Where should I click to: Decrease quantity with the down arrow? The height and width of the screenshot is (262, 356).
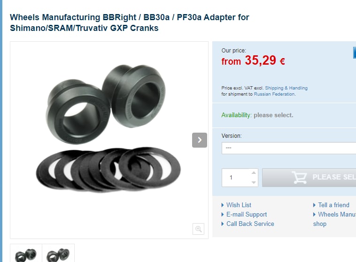(x=254, y=182)
